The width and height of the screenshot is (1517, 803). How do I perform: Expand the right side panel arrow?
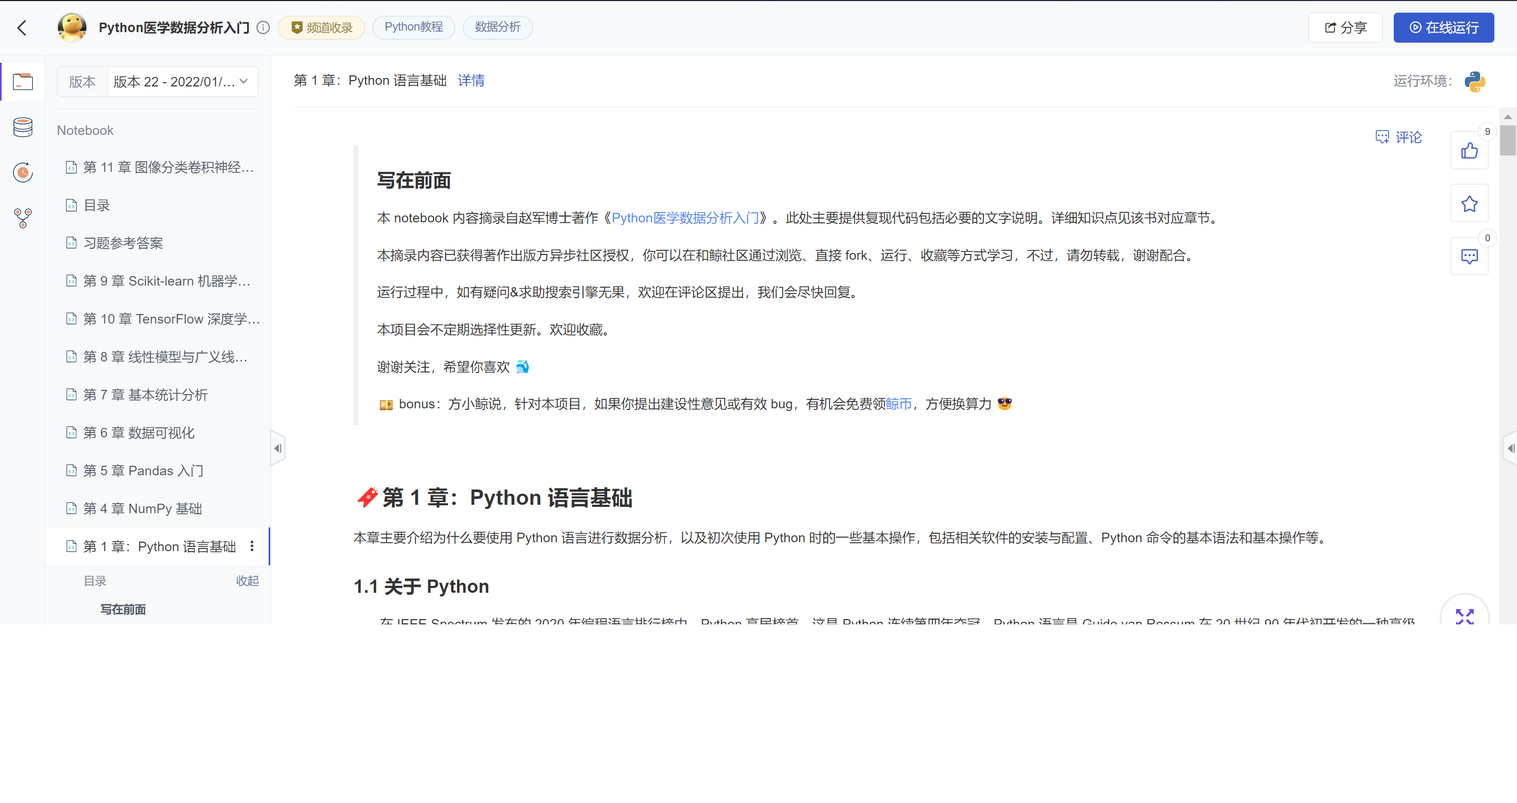[x=1511, y=448]
